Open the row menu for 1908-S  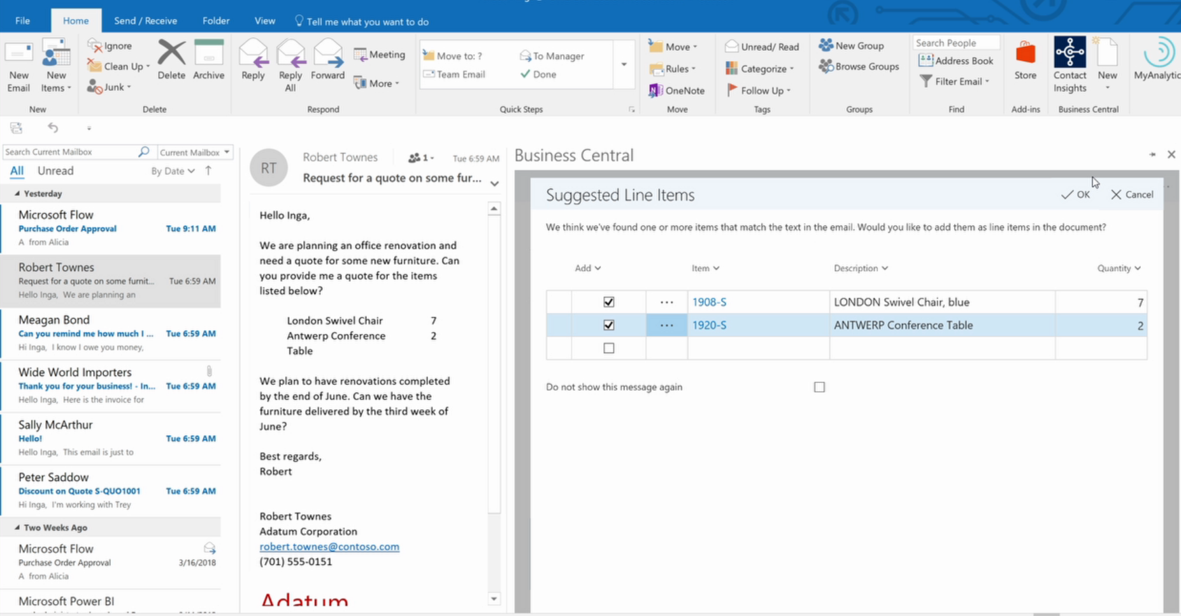click(666, 302)
